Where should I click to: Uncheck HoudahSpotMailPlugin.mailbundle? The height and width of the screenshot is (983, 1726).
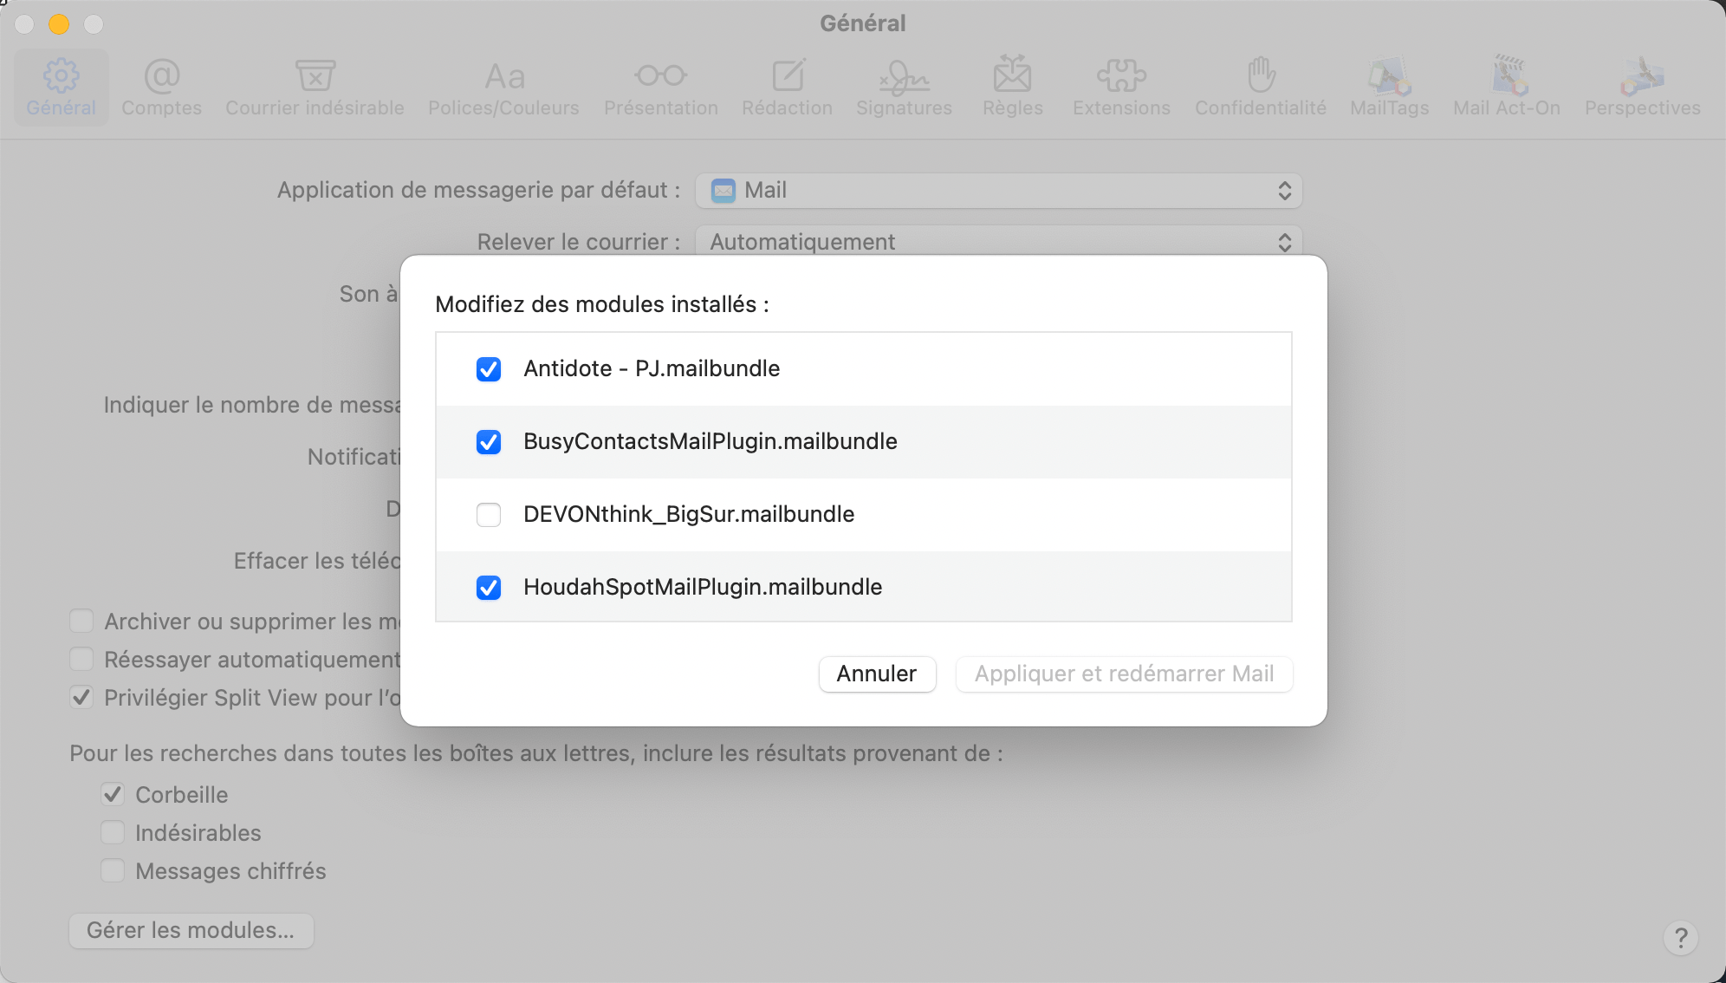pyautogui.click(x=489, y=588)
